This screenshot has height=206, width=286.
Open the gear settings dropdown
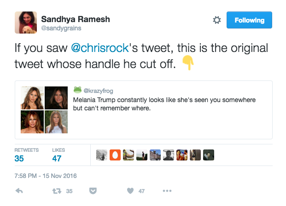click(x=217, y=20)
